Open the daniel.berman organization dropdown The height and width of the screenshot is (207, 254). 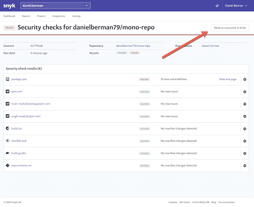(x=56, y=5)
